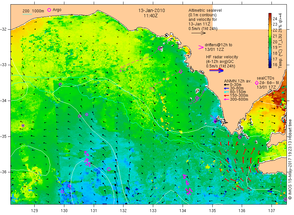This screenshot has width=294, height=215.
Task: Click Argo float circle near 35.9S 131.5E
Action: click(109, 169)
